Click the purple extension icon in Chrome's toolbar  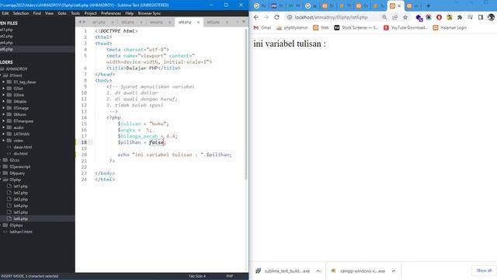(419, 18)
